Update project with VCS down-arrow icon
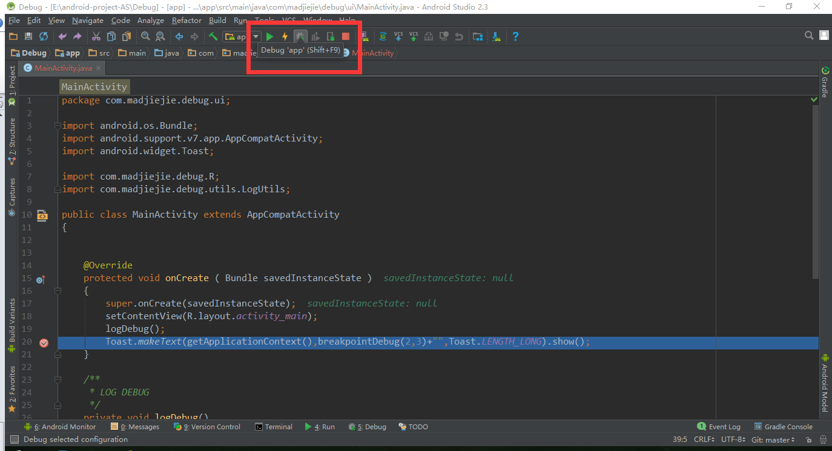832x451 pixels. [x=398, y=36]
